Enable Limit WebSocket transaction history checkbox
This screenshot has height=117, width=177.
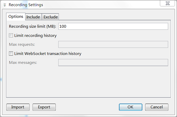(11, 53)
